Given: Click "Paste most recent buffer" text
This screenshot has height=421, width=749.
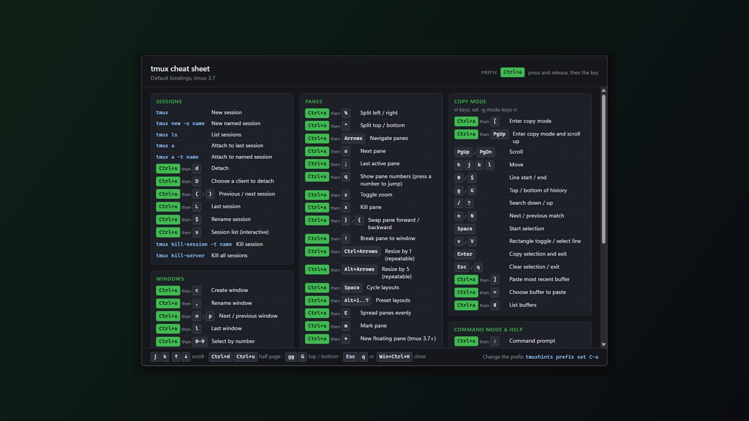Looking at the screenshot, I should tap(539, 279).
